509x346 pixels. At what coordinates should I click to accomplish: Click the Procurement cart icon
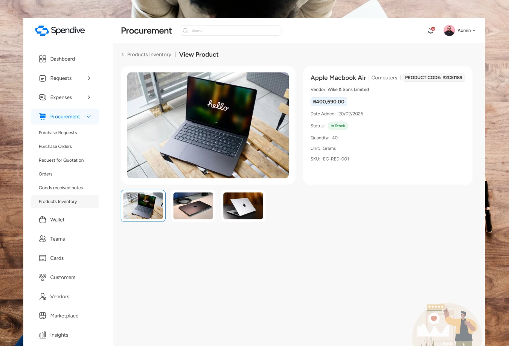(x=43, y=117)
